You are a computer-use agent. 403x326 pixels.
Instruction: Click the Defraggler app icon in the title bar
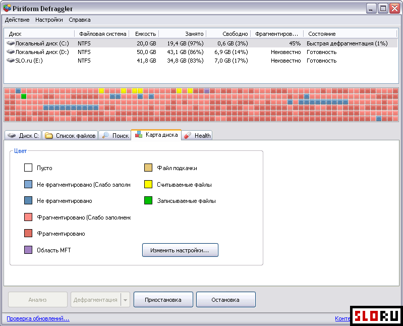pyautogui.click(x=7, y=8)
